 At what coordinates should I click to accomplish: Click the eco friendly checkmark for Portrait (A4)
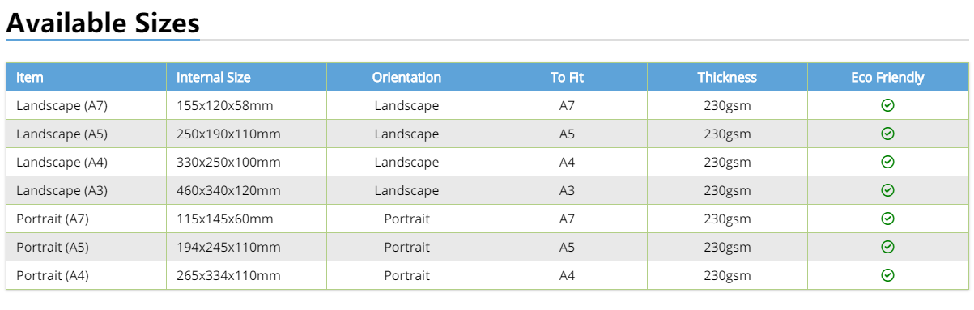tap(887, 275)
